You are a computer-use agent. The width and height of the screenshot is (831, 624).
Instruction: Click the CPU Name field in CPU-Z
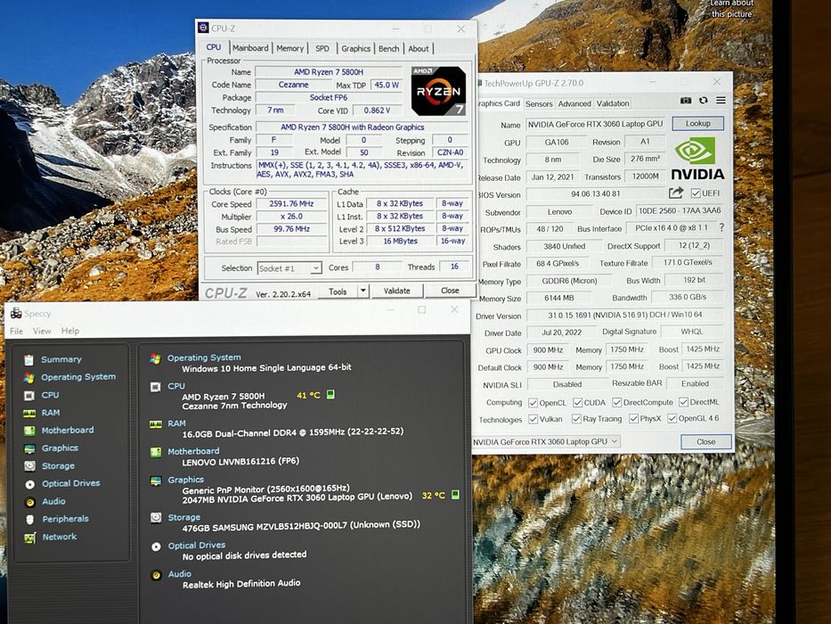point(329,71)
